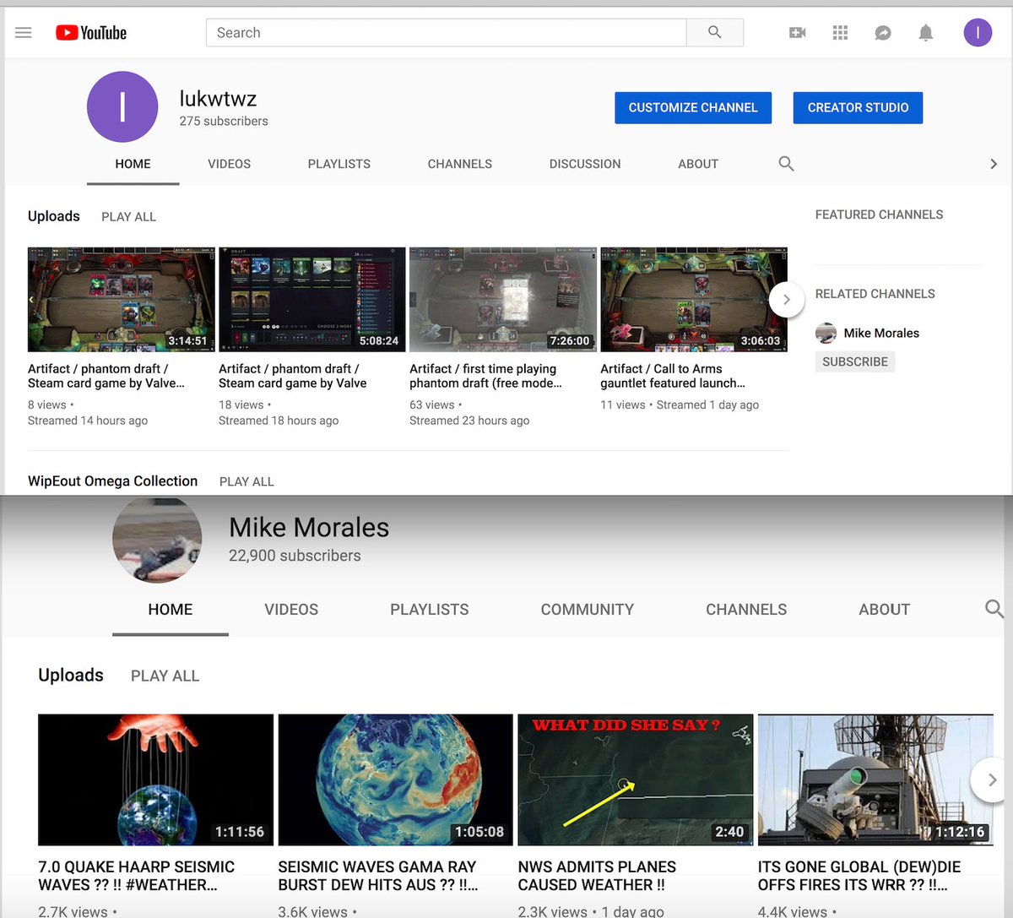The image size is (1013, 918).
Task: Switch to lukwtwz Playlists tab
Action: pos(339,164)
